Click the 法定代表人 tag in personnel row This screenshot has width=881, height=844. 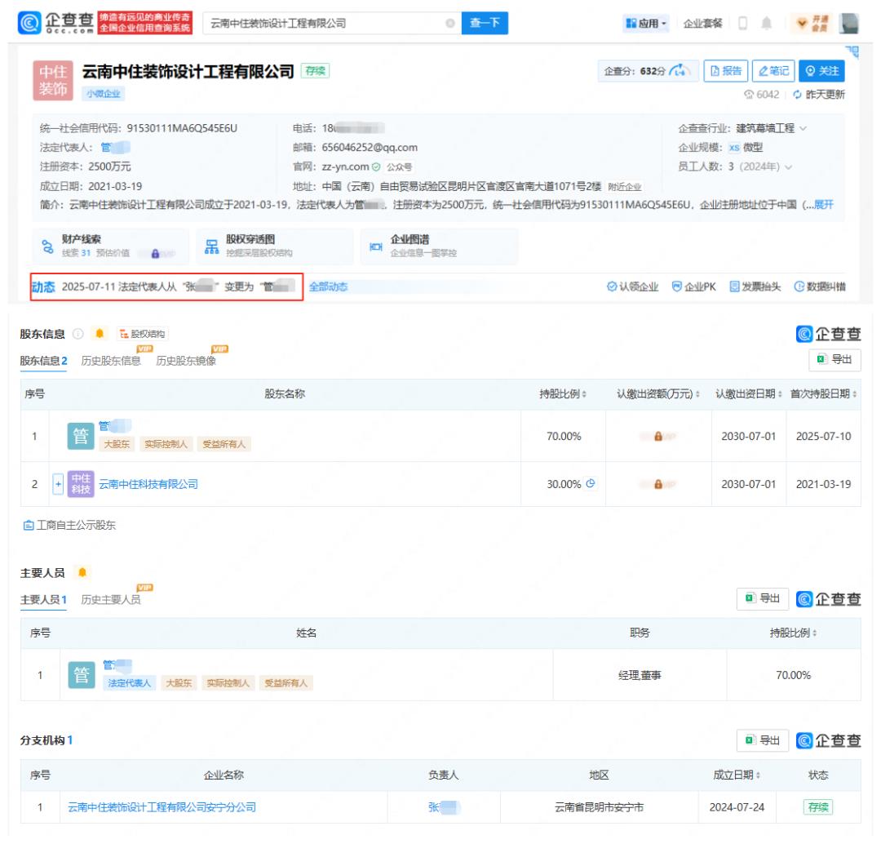click(129, 683)
